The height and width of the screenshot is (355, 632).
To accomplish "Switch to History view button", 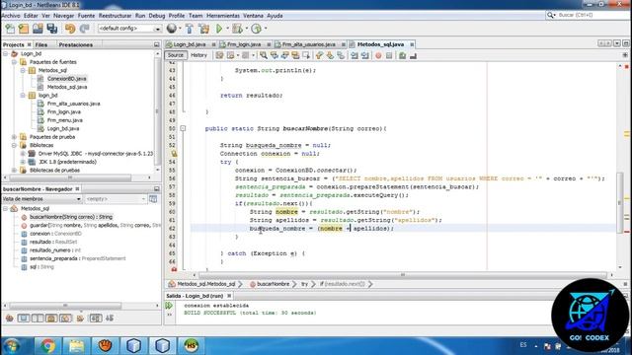I will coord(198,55).
